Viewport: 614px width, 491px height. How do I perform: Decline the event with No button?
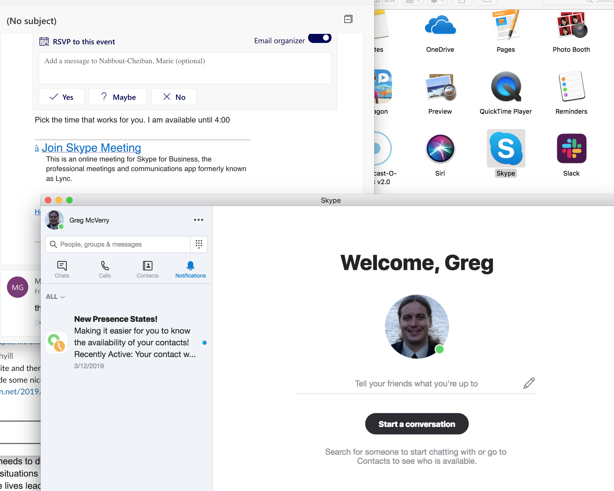click(174, 97)
